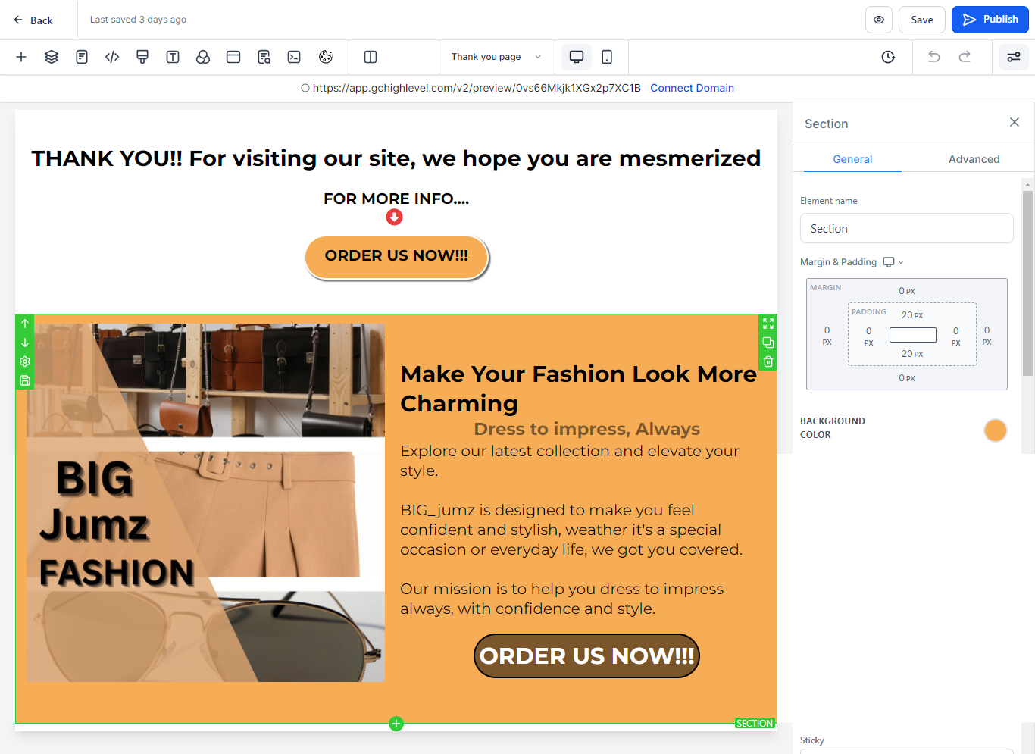The width and height of the screenshot is (1035, 754).
Task: Add a new section with green plus
Action: (x=396, y=724)
